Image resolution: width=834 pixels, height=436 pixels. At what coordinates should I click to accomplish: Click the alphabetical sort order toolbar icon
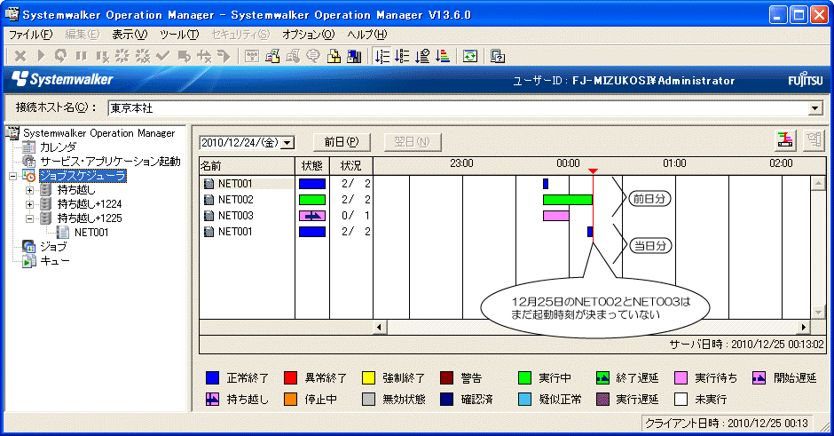pos(403,56)
